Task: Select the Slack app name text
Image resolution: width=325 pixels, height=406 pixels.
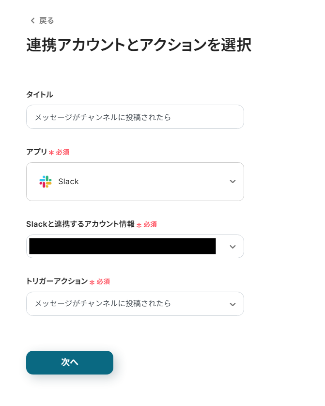Action: 68,182
